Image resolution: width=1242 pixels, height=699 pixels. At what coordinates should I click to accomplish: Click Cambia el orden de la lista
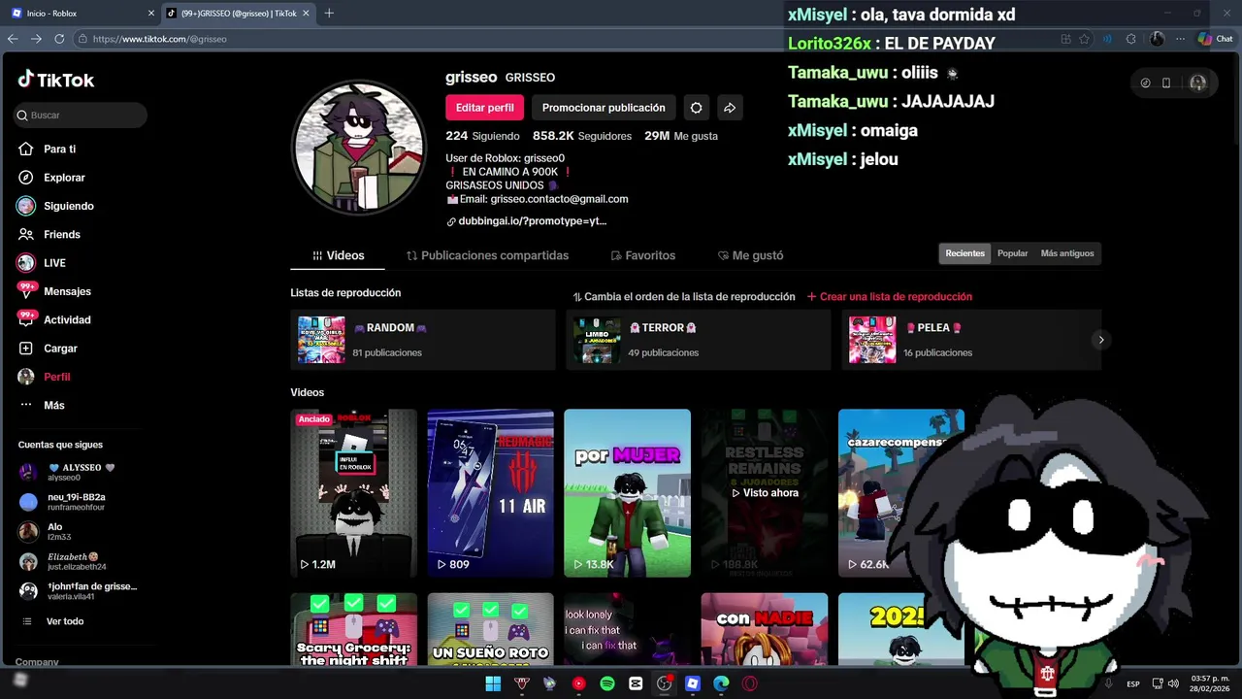684,297
